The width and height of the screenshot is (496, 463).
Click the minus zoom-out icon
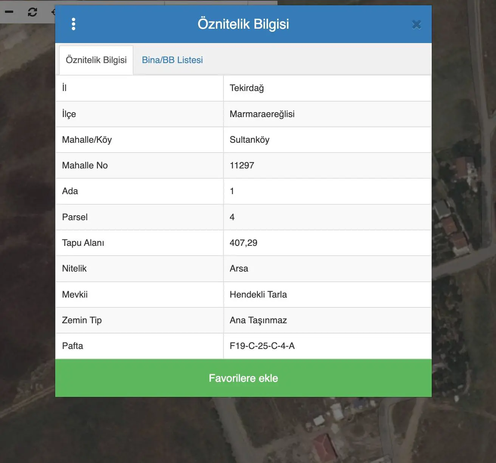click(9, 12)
